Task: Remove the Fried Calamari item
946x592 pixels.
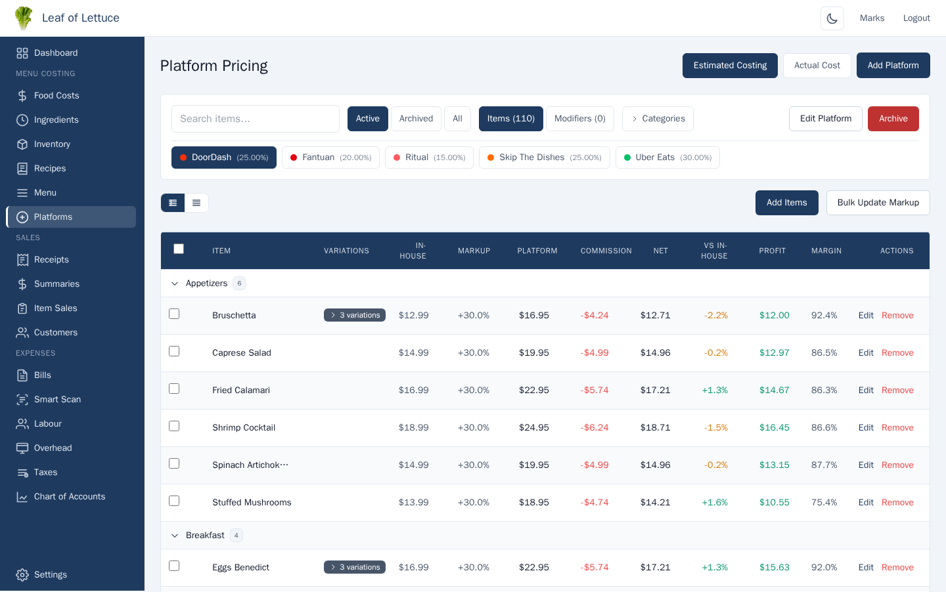Action: click(897, 390)
